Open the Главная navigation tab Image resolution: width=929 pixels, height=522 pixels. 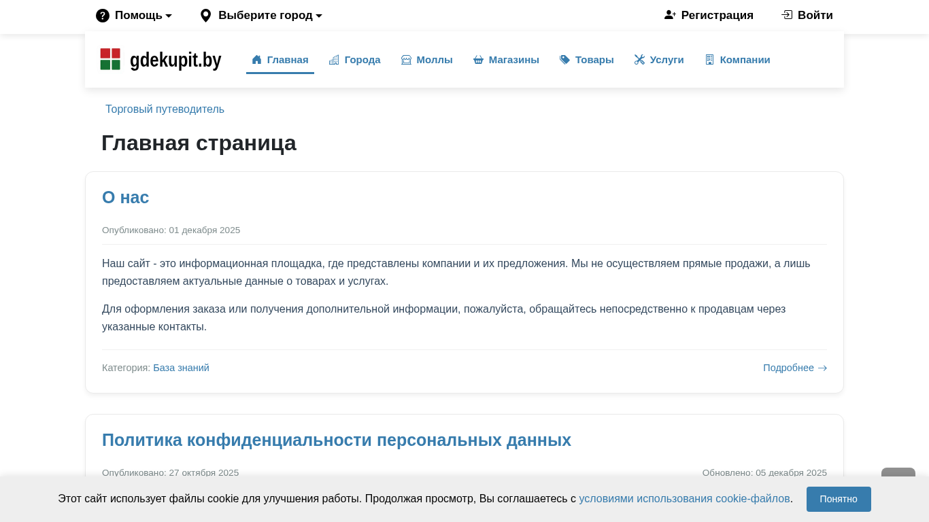tap(280, 60)
